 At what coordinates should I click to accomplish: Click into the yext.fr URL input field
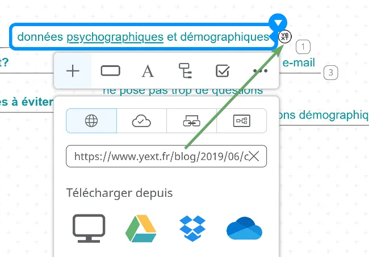point(166,156)
